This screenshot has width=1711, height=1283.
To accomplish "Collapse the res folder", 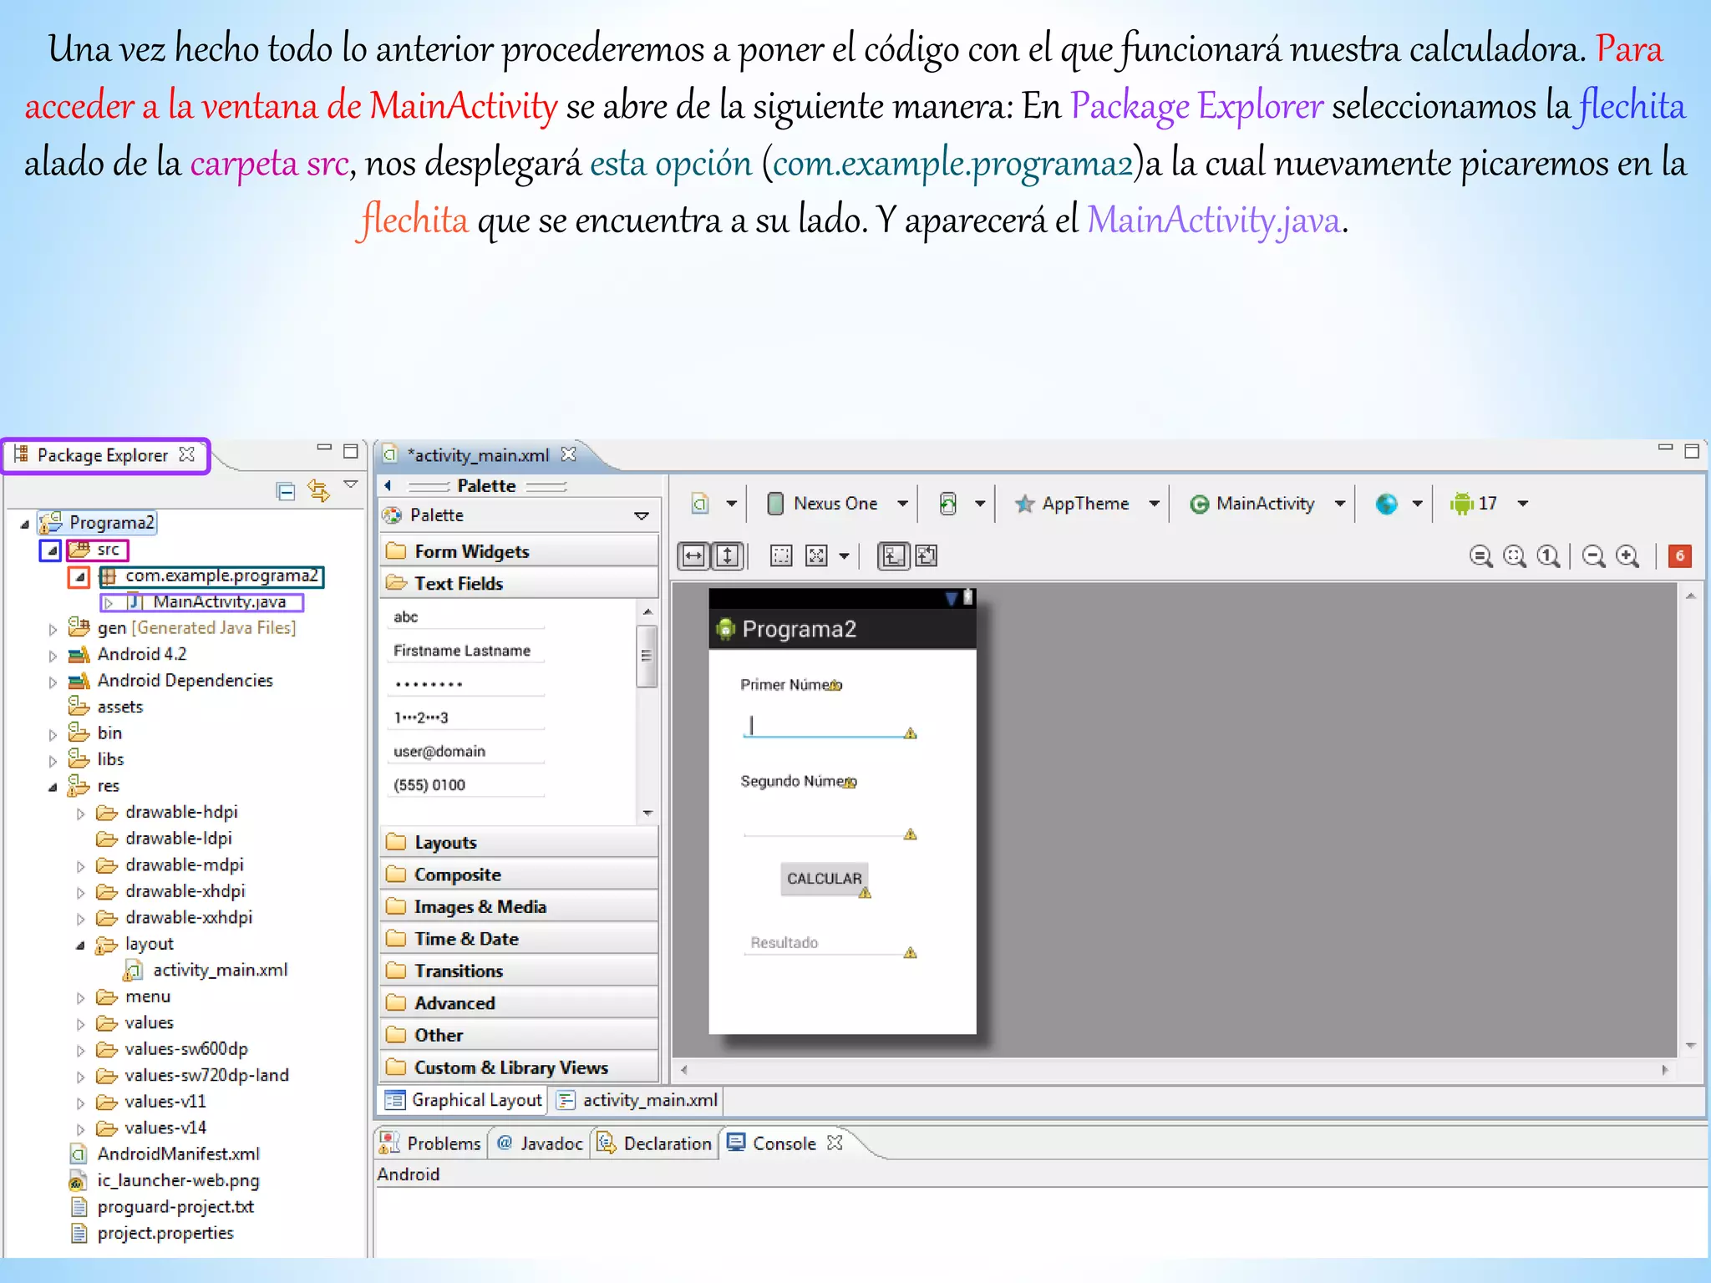I will pyautogui.click(x=53, y=787).
